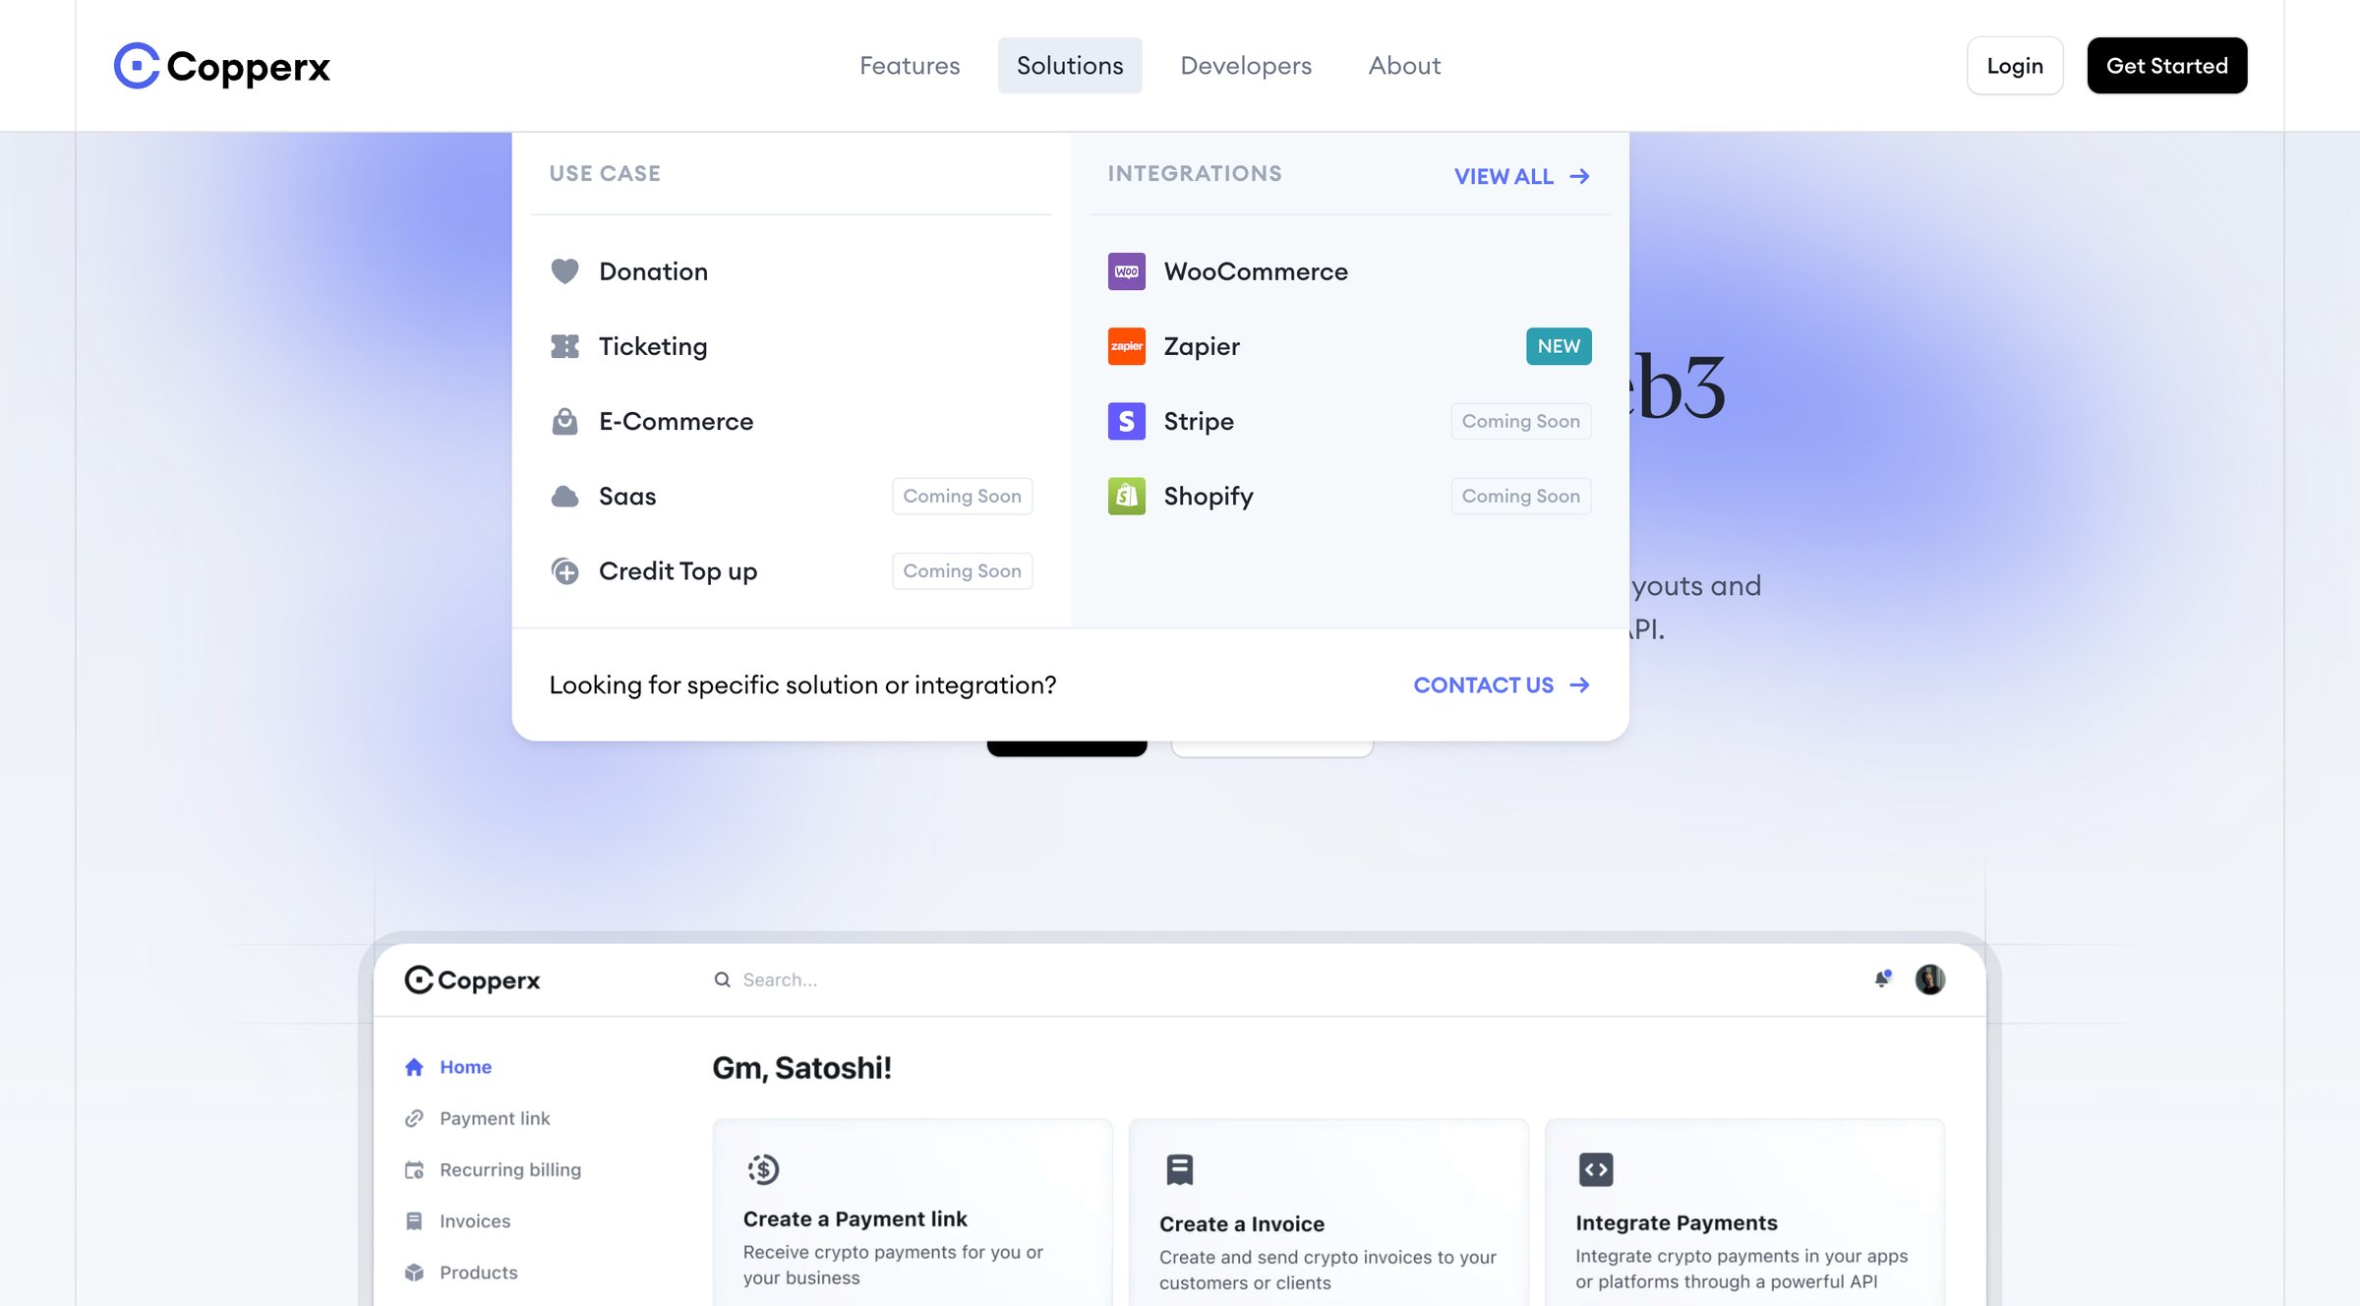Click the Create a Invoice document icon
This screenshot has width=2360, height=1306.
point(1179,1169)
